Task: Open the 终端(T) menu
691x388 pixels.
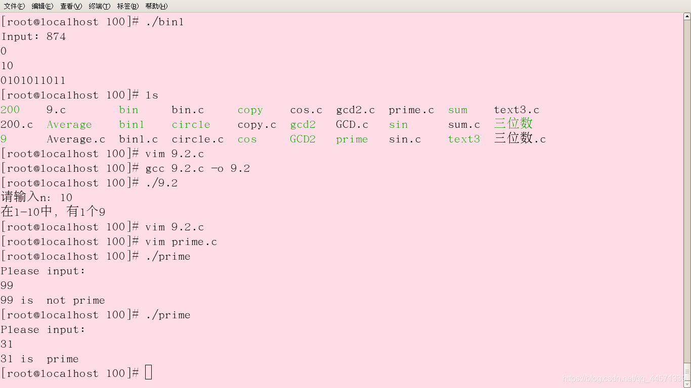Action: (99, 6)
